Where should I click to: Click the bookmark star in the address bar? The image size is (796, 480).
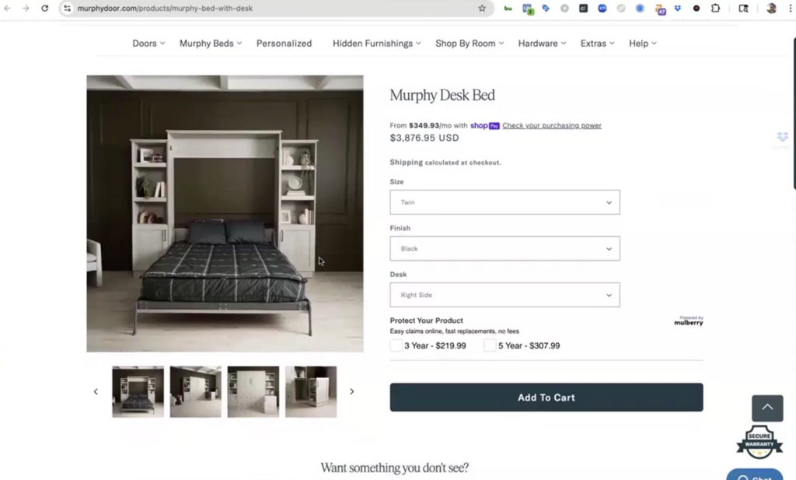coord(482,9)
